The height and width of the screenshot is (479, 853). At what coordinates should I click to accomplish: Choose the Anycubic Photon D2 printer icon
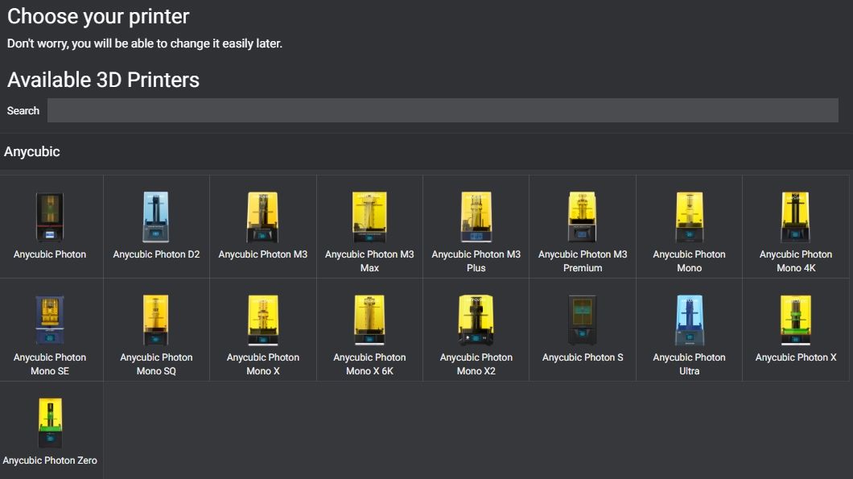coord(156,217)
